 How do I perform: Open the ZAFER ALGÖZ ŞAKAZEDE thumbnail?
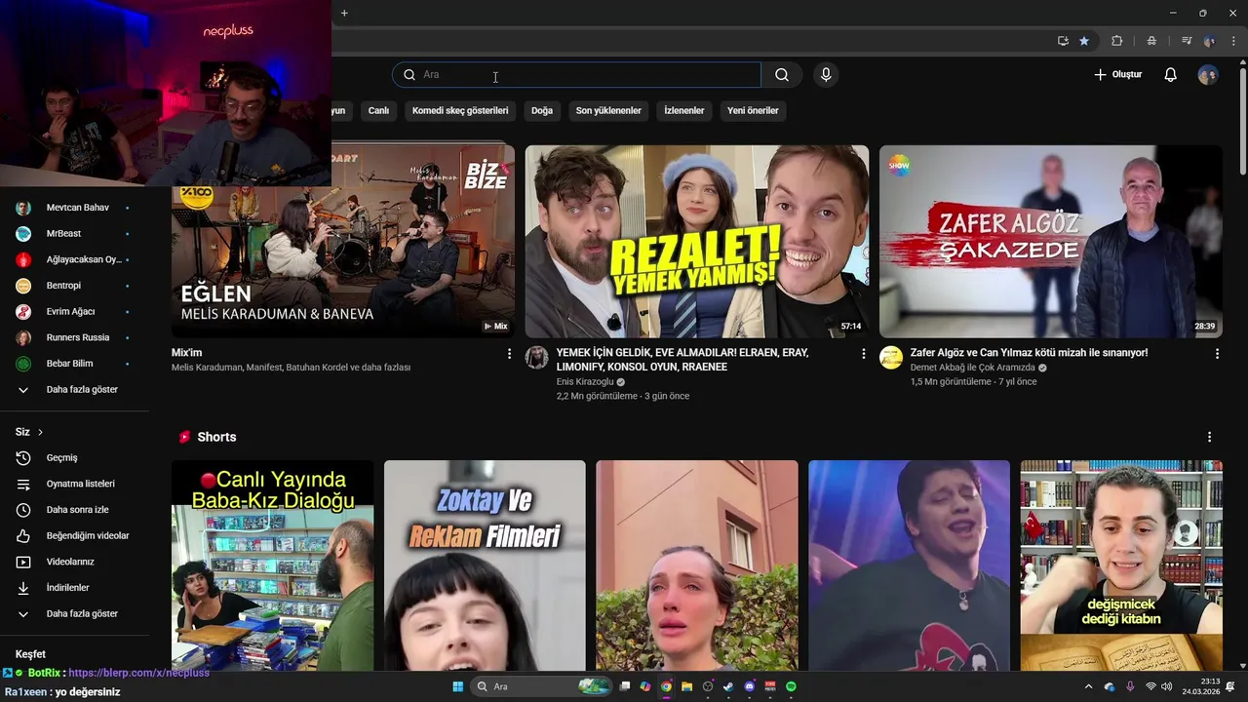tap(1051, 242)
